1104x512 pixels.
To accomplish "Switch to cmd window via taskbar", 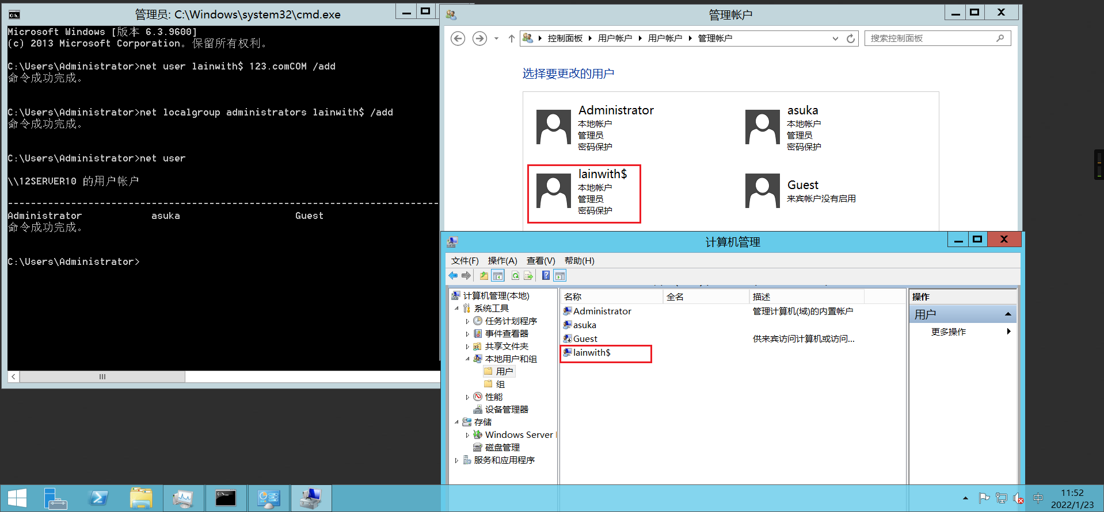I will (x=226, y=498).
